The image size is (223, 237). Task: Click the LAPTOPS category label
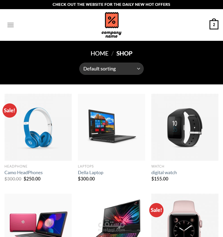coord(86,166)
